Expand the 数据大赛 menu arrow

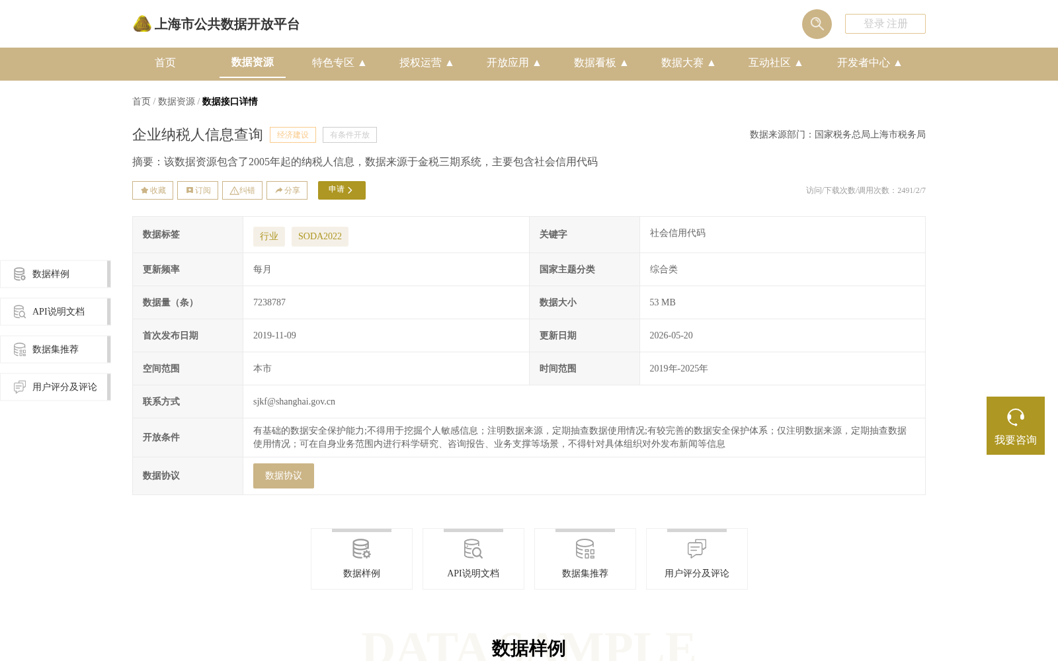coord(712,63)
